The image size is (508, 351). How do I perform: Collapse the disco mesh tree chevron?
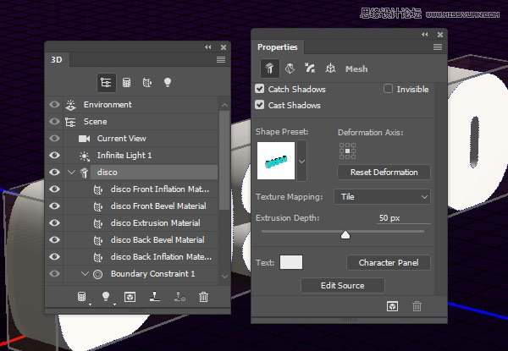[x=72, y=172]
